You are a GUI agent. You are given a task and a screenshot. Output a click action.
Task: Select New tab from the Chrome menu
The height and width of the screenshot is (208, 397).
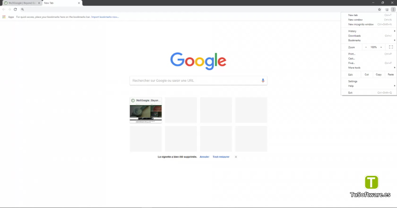pyautogui.click(x=369, y=15)
